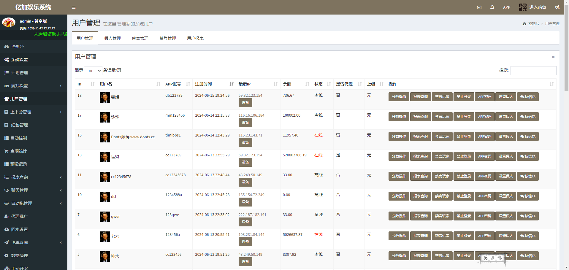Click the search input field
Screen dimensions: 569x270
tap(533, 71)
